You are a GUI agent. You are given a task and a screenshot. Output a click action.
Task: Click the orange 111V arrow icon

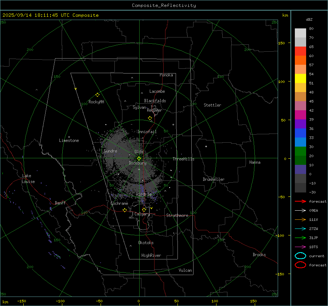tap(300, 219)
